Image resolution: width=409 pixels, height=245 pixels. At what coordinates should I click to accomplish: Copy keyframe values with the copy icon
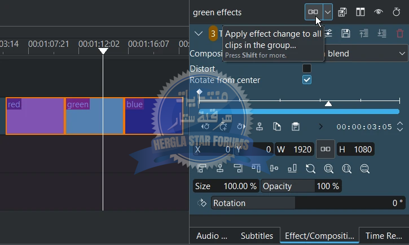277,126
